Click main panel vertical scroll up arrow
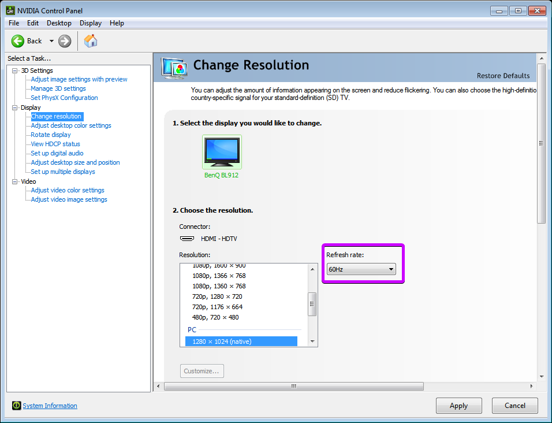The image size is (552, 423). tap(542, 58)
